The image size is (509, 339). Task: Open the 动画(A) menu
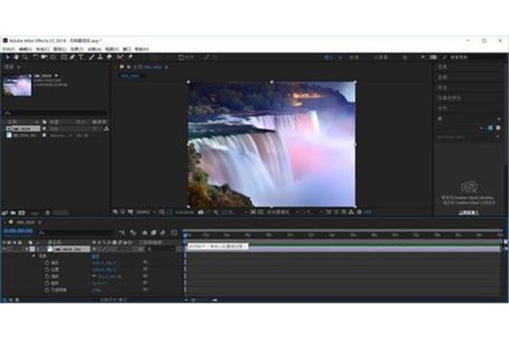pyautogui.click(x=95, y=49)
